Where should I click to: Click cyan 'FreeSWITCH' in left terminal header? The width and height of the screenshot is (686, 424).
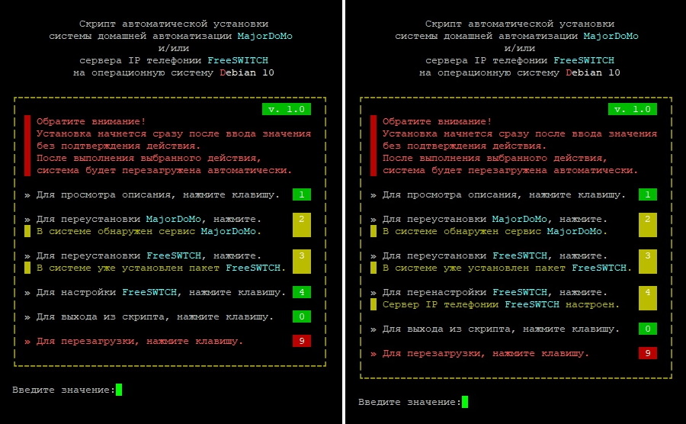[238, 60]
